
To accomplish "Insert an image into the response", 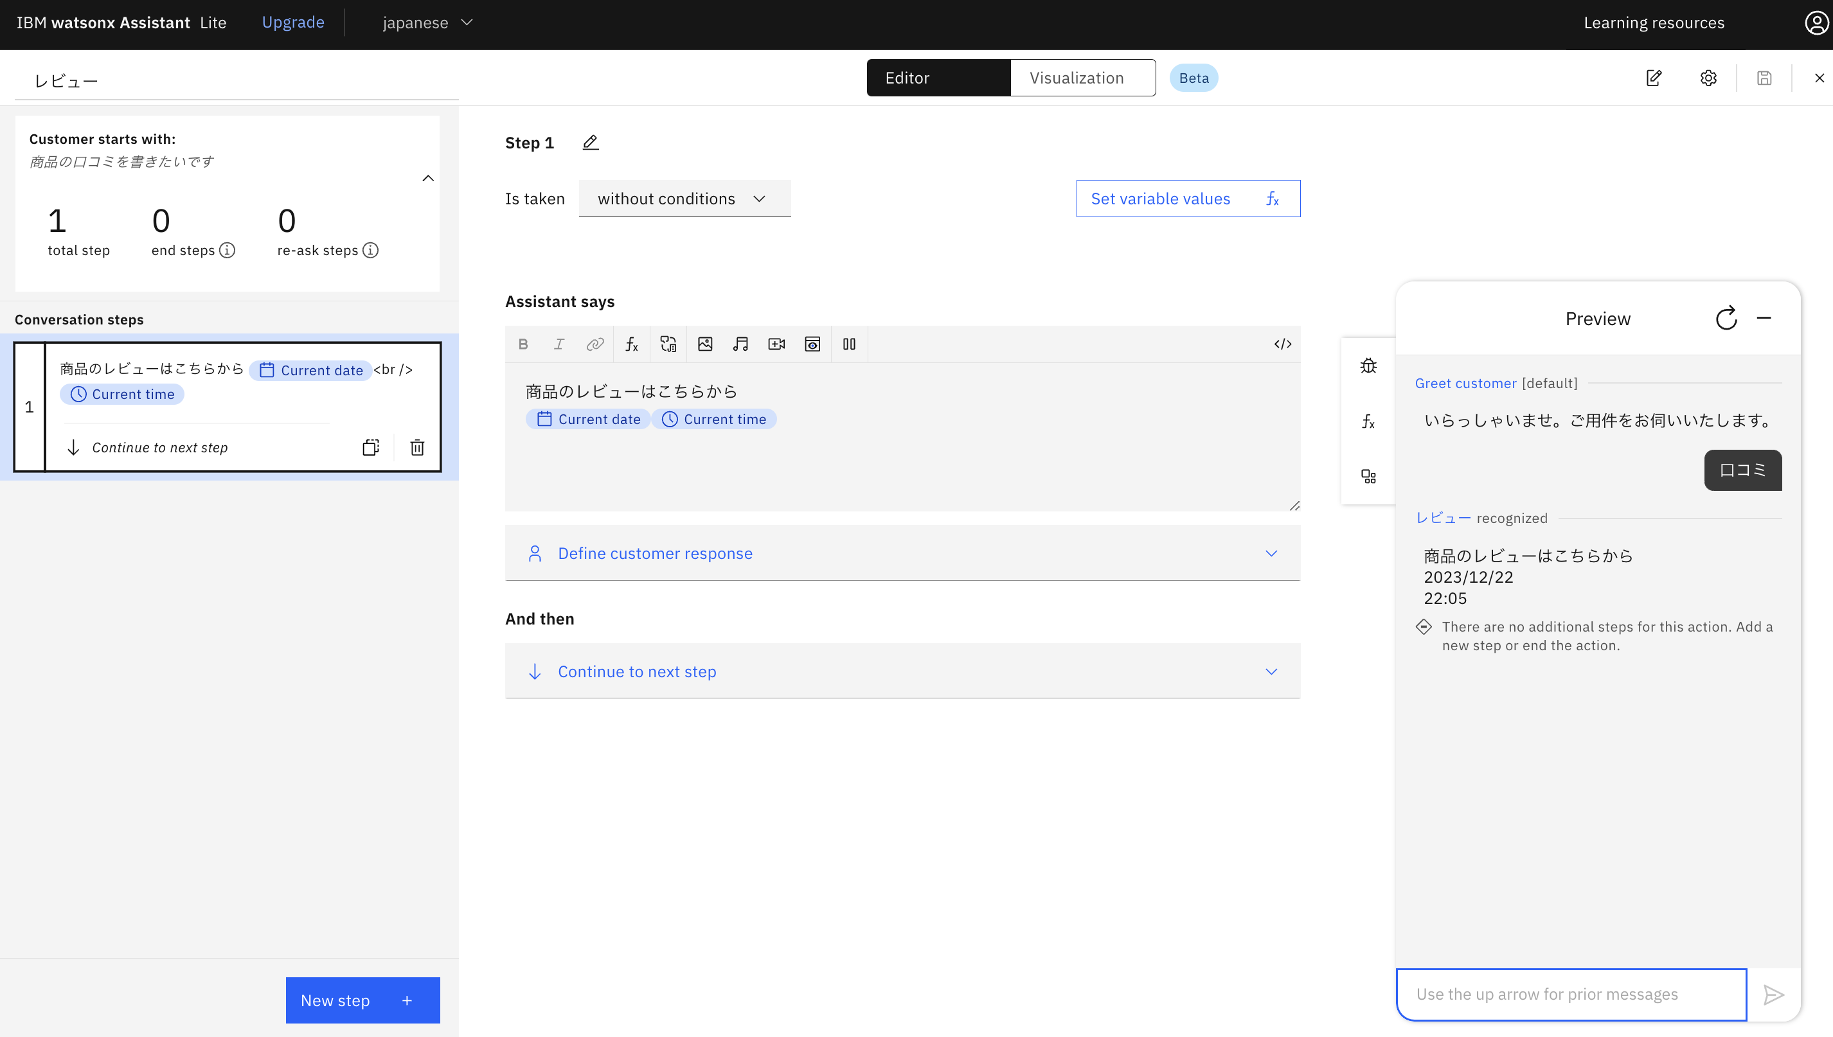I will pos(704,344).
